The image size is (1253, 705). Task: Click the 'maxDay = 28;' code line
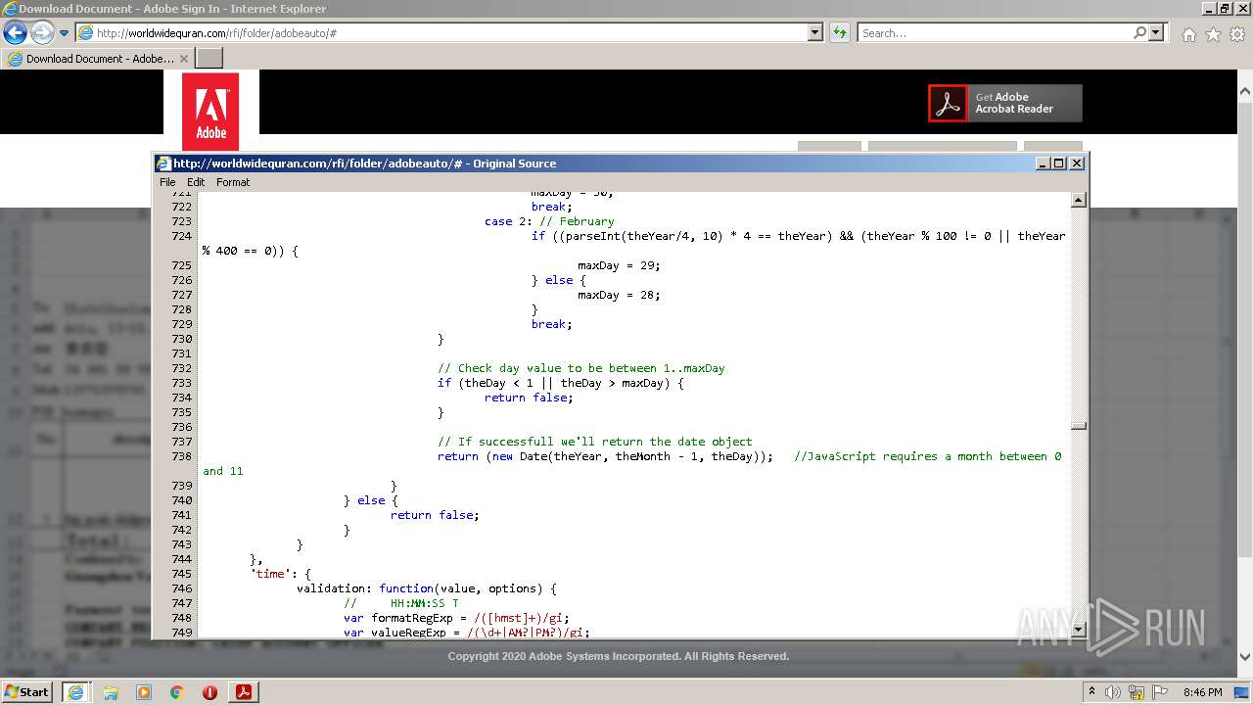click(619, 295)
